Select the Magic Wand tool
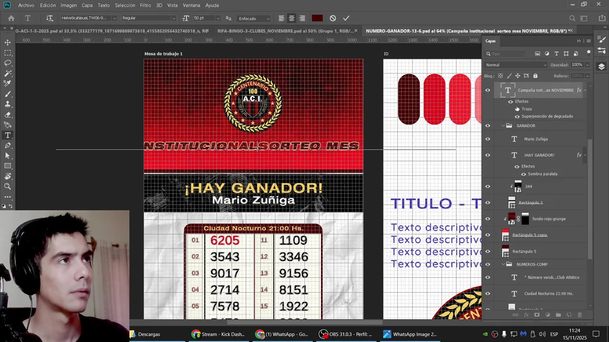609x342 pixels. pos(8,74)
